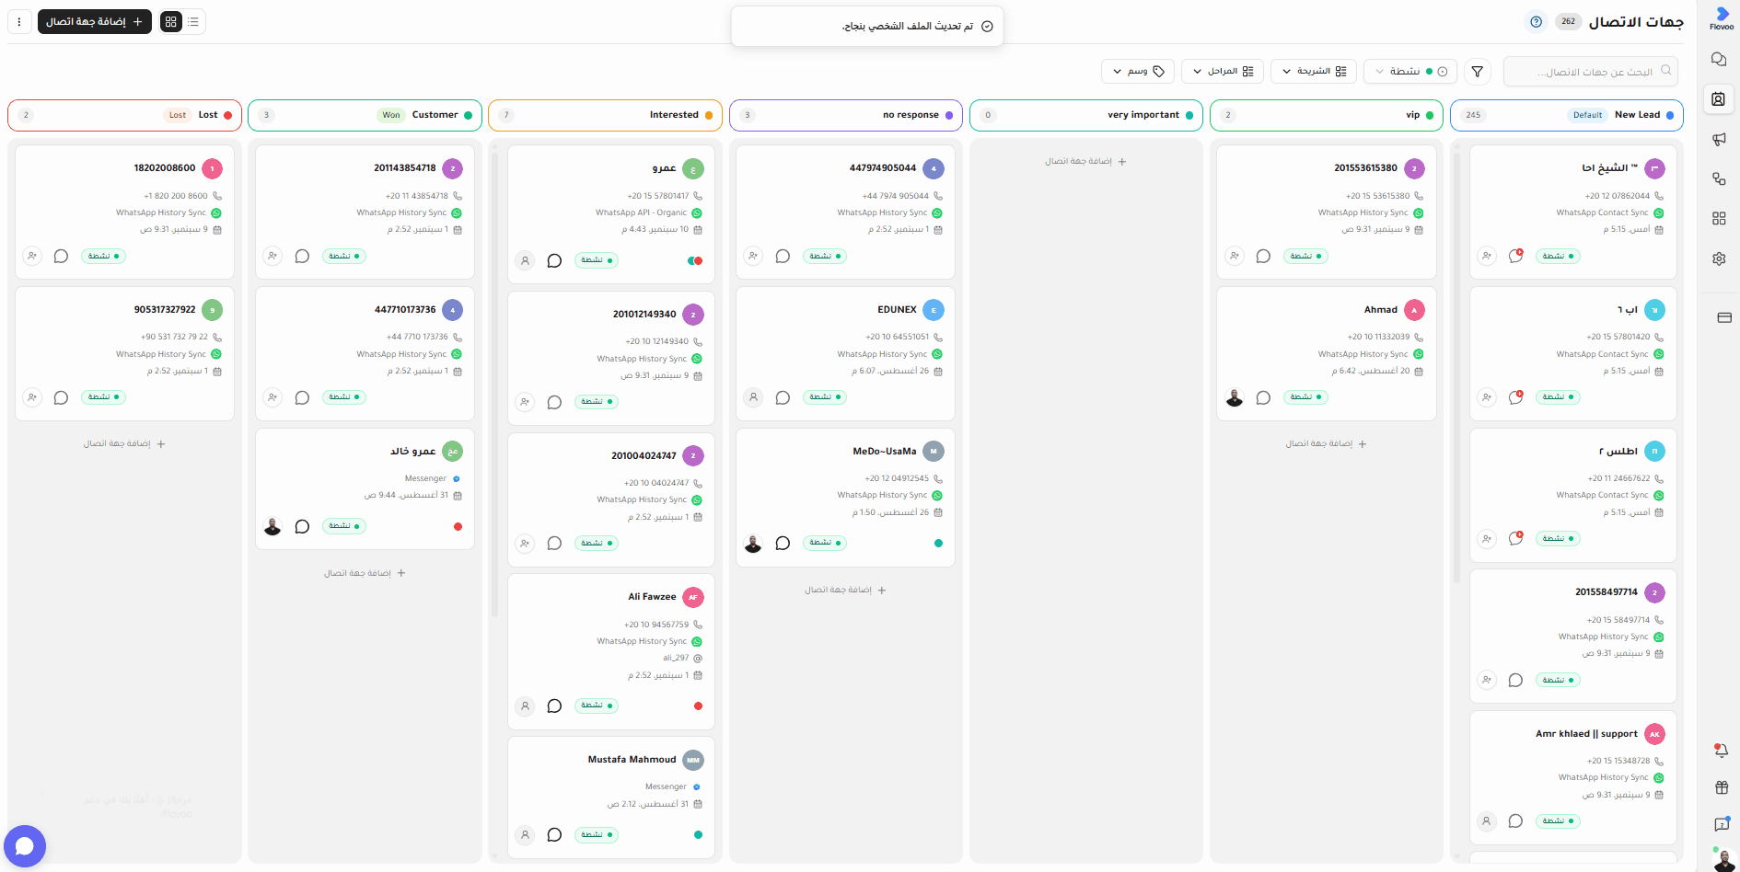Image resolution: width=1740 pixels, height=872 pixels.
Task: Add contact under very important column
Action: tap(1085, 161)
